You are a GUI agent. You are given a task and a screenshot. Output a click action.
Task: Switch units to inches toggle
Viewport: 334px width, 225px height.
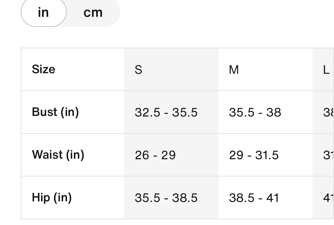[43, 13]
